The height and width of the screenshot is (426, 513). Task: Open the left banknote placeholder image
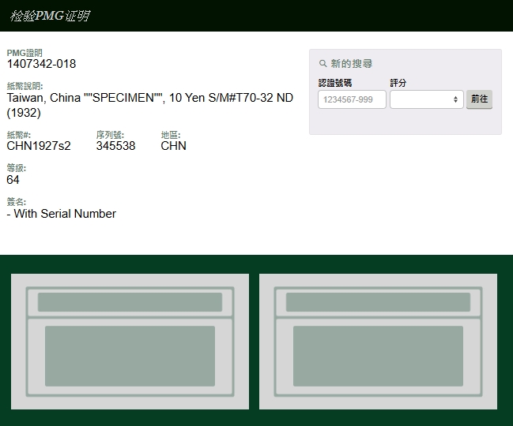coord(130,342)
